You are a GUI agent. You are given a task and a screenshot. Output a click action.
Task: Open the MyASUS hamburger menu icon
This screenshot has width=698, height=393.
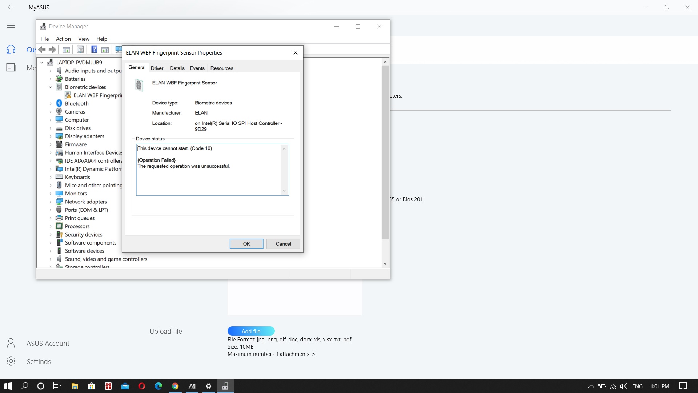coord(11,25)
